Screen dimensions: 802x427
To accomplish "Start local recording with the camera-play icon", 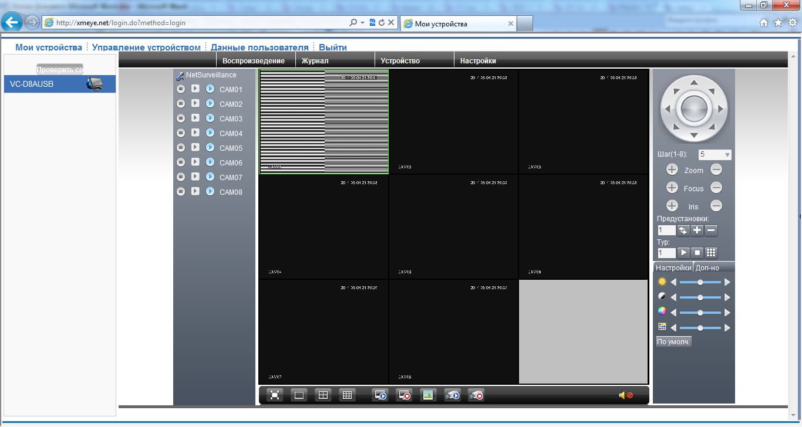I will (x=452, y=395).
